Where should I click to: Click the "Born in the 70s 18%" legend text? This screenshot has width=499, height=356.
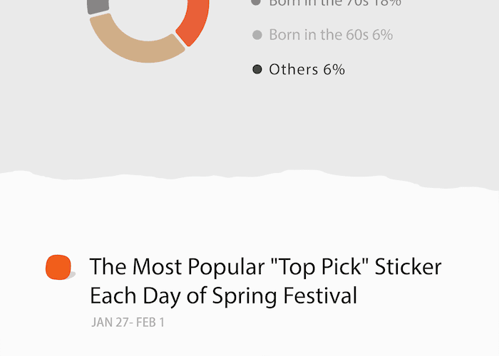point(334,3)
